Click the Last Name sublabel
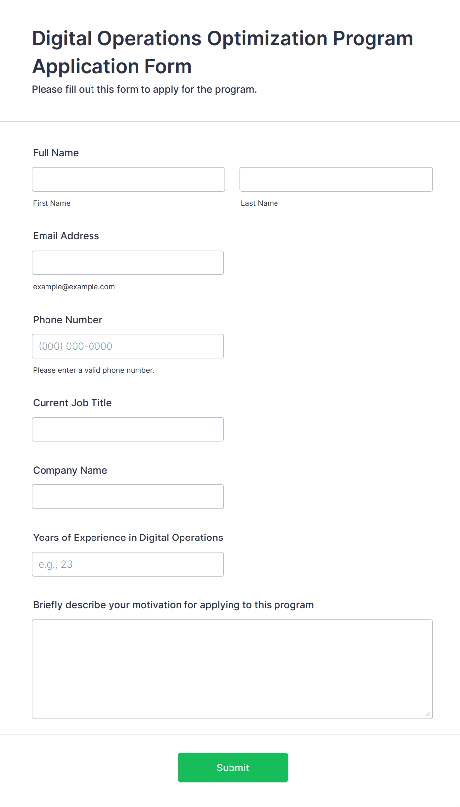 point(260,203)
